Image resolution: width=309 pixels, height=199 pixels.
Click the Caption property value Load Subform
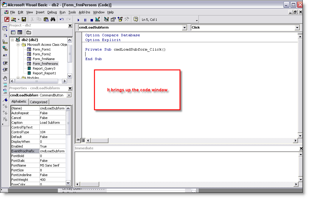tap(52, 123)
